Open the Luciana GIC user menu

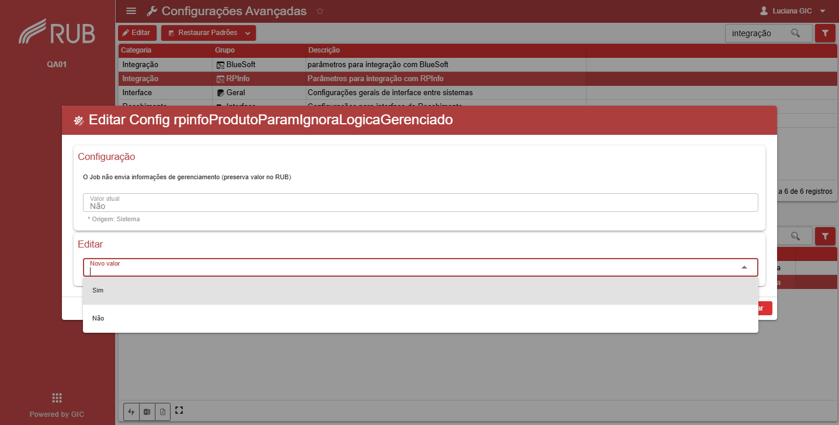point(793,11)
